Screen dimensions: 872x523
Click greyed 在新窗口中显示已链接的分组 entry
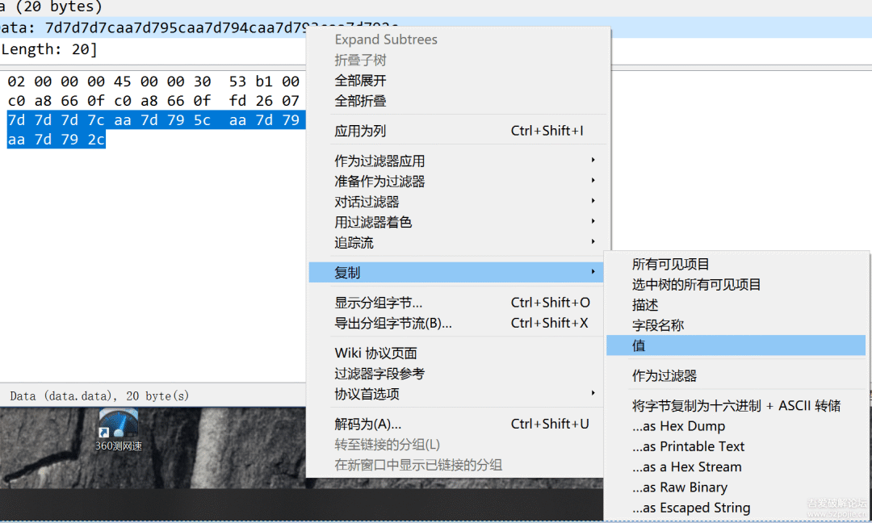tap(456, 465)
